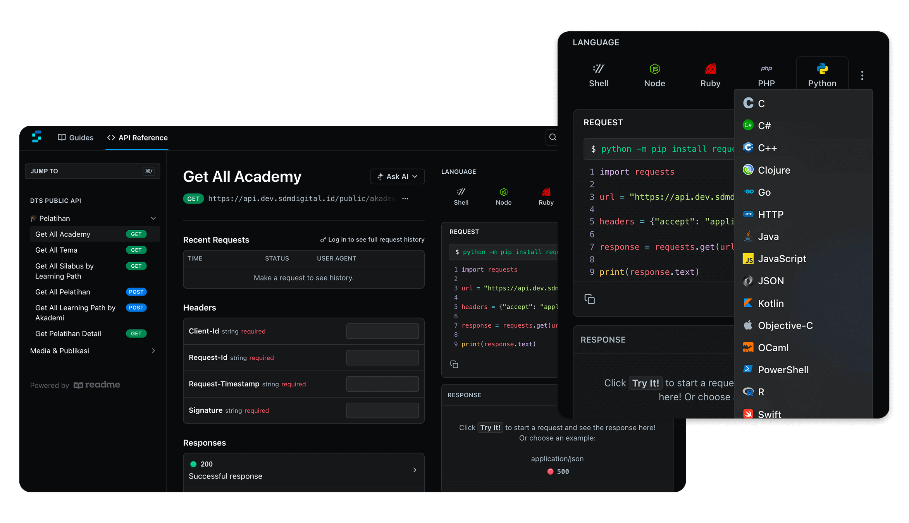Click the Client-Id header input field

tap(382, 331)
